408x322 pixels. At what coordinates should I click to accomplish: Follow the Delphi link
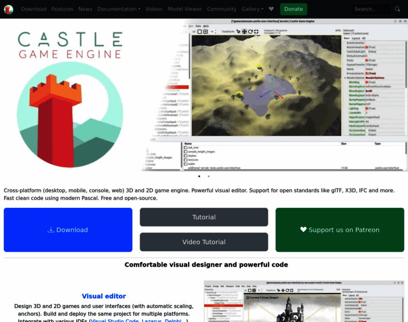173,320
